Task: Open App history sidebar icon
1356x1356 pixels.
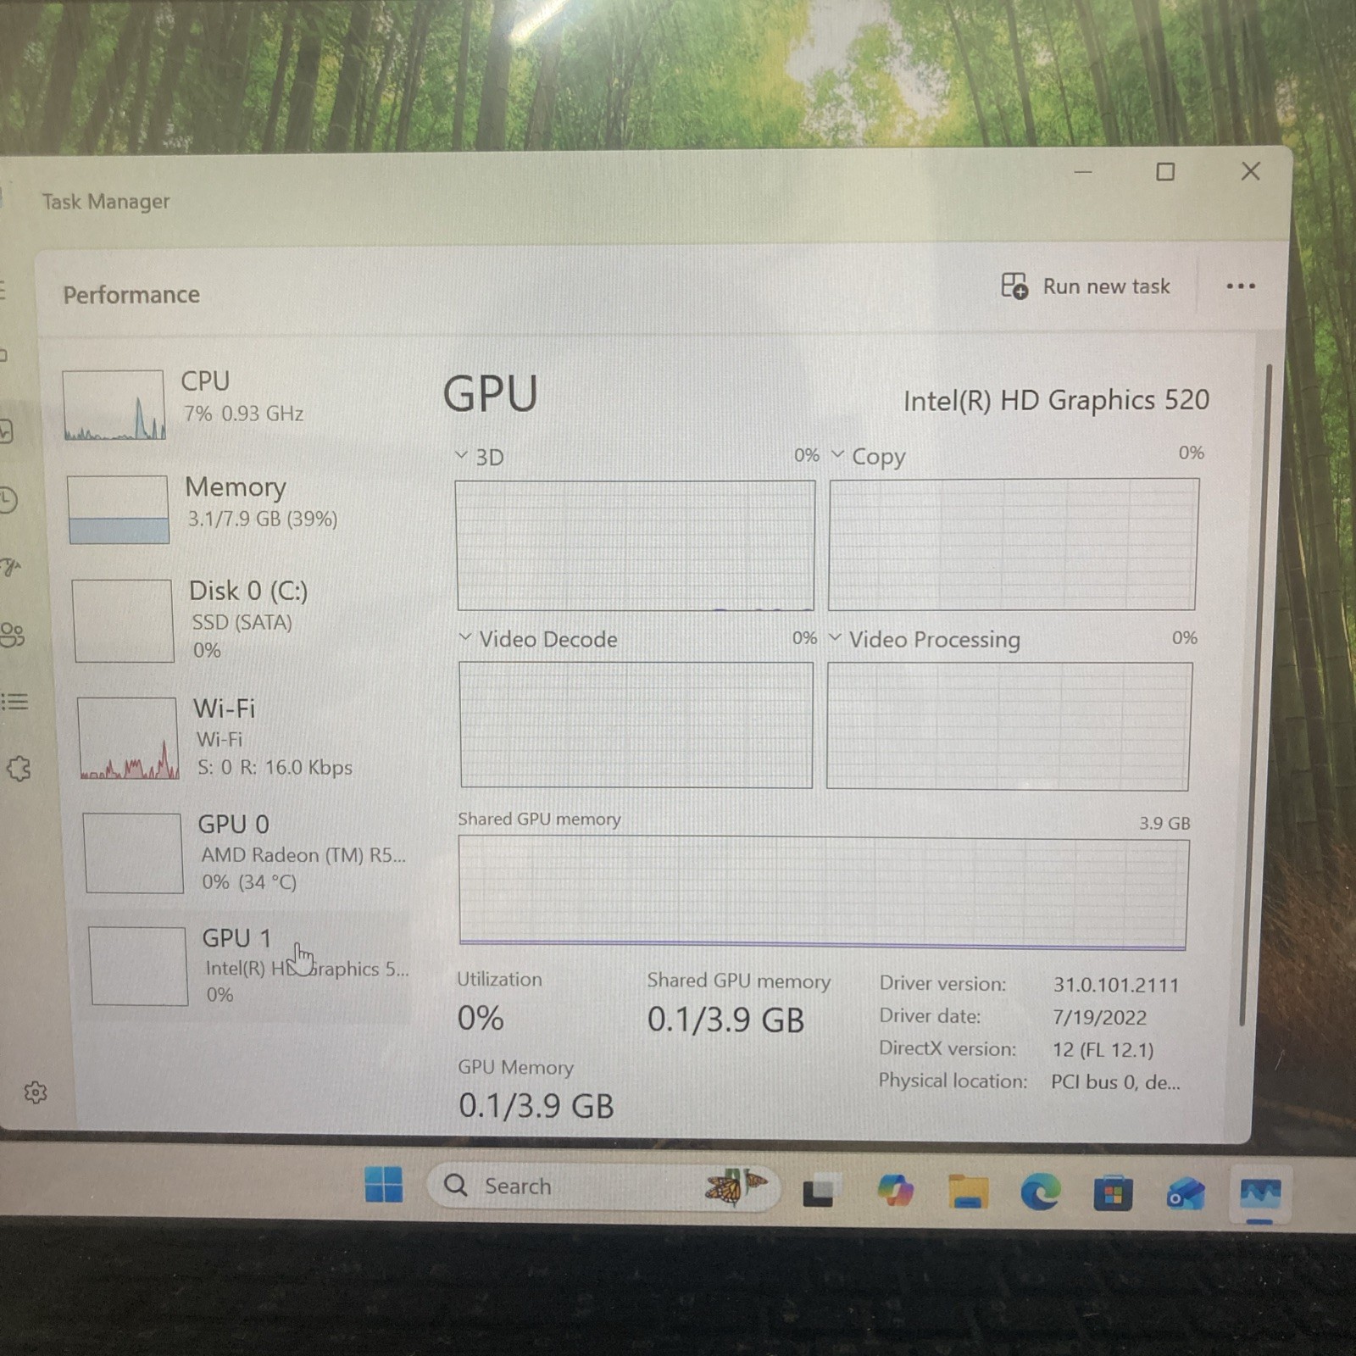Action: point(7,499)
